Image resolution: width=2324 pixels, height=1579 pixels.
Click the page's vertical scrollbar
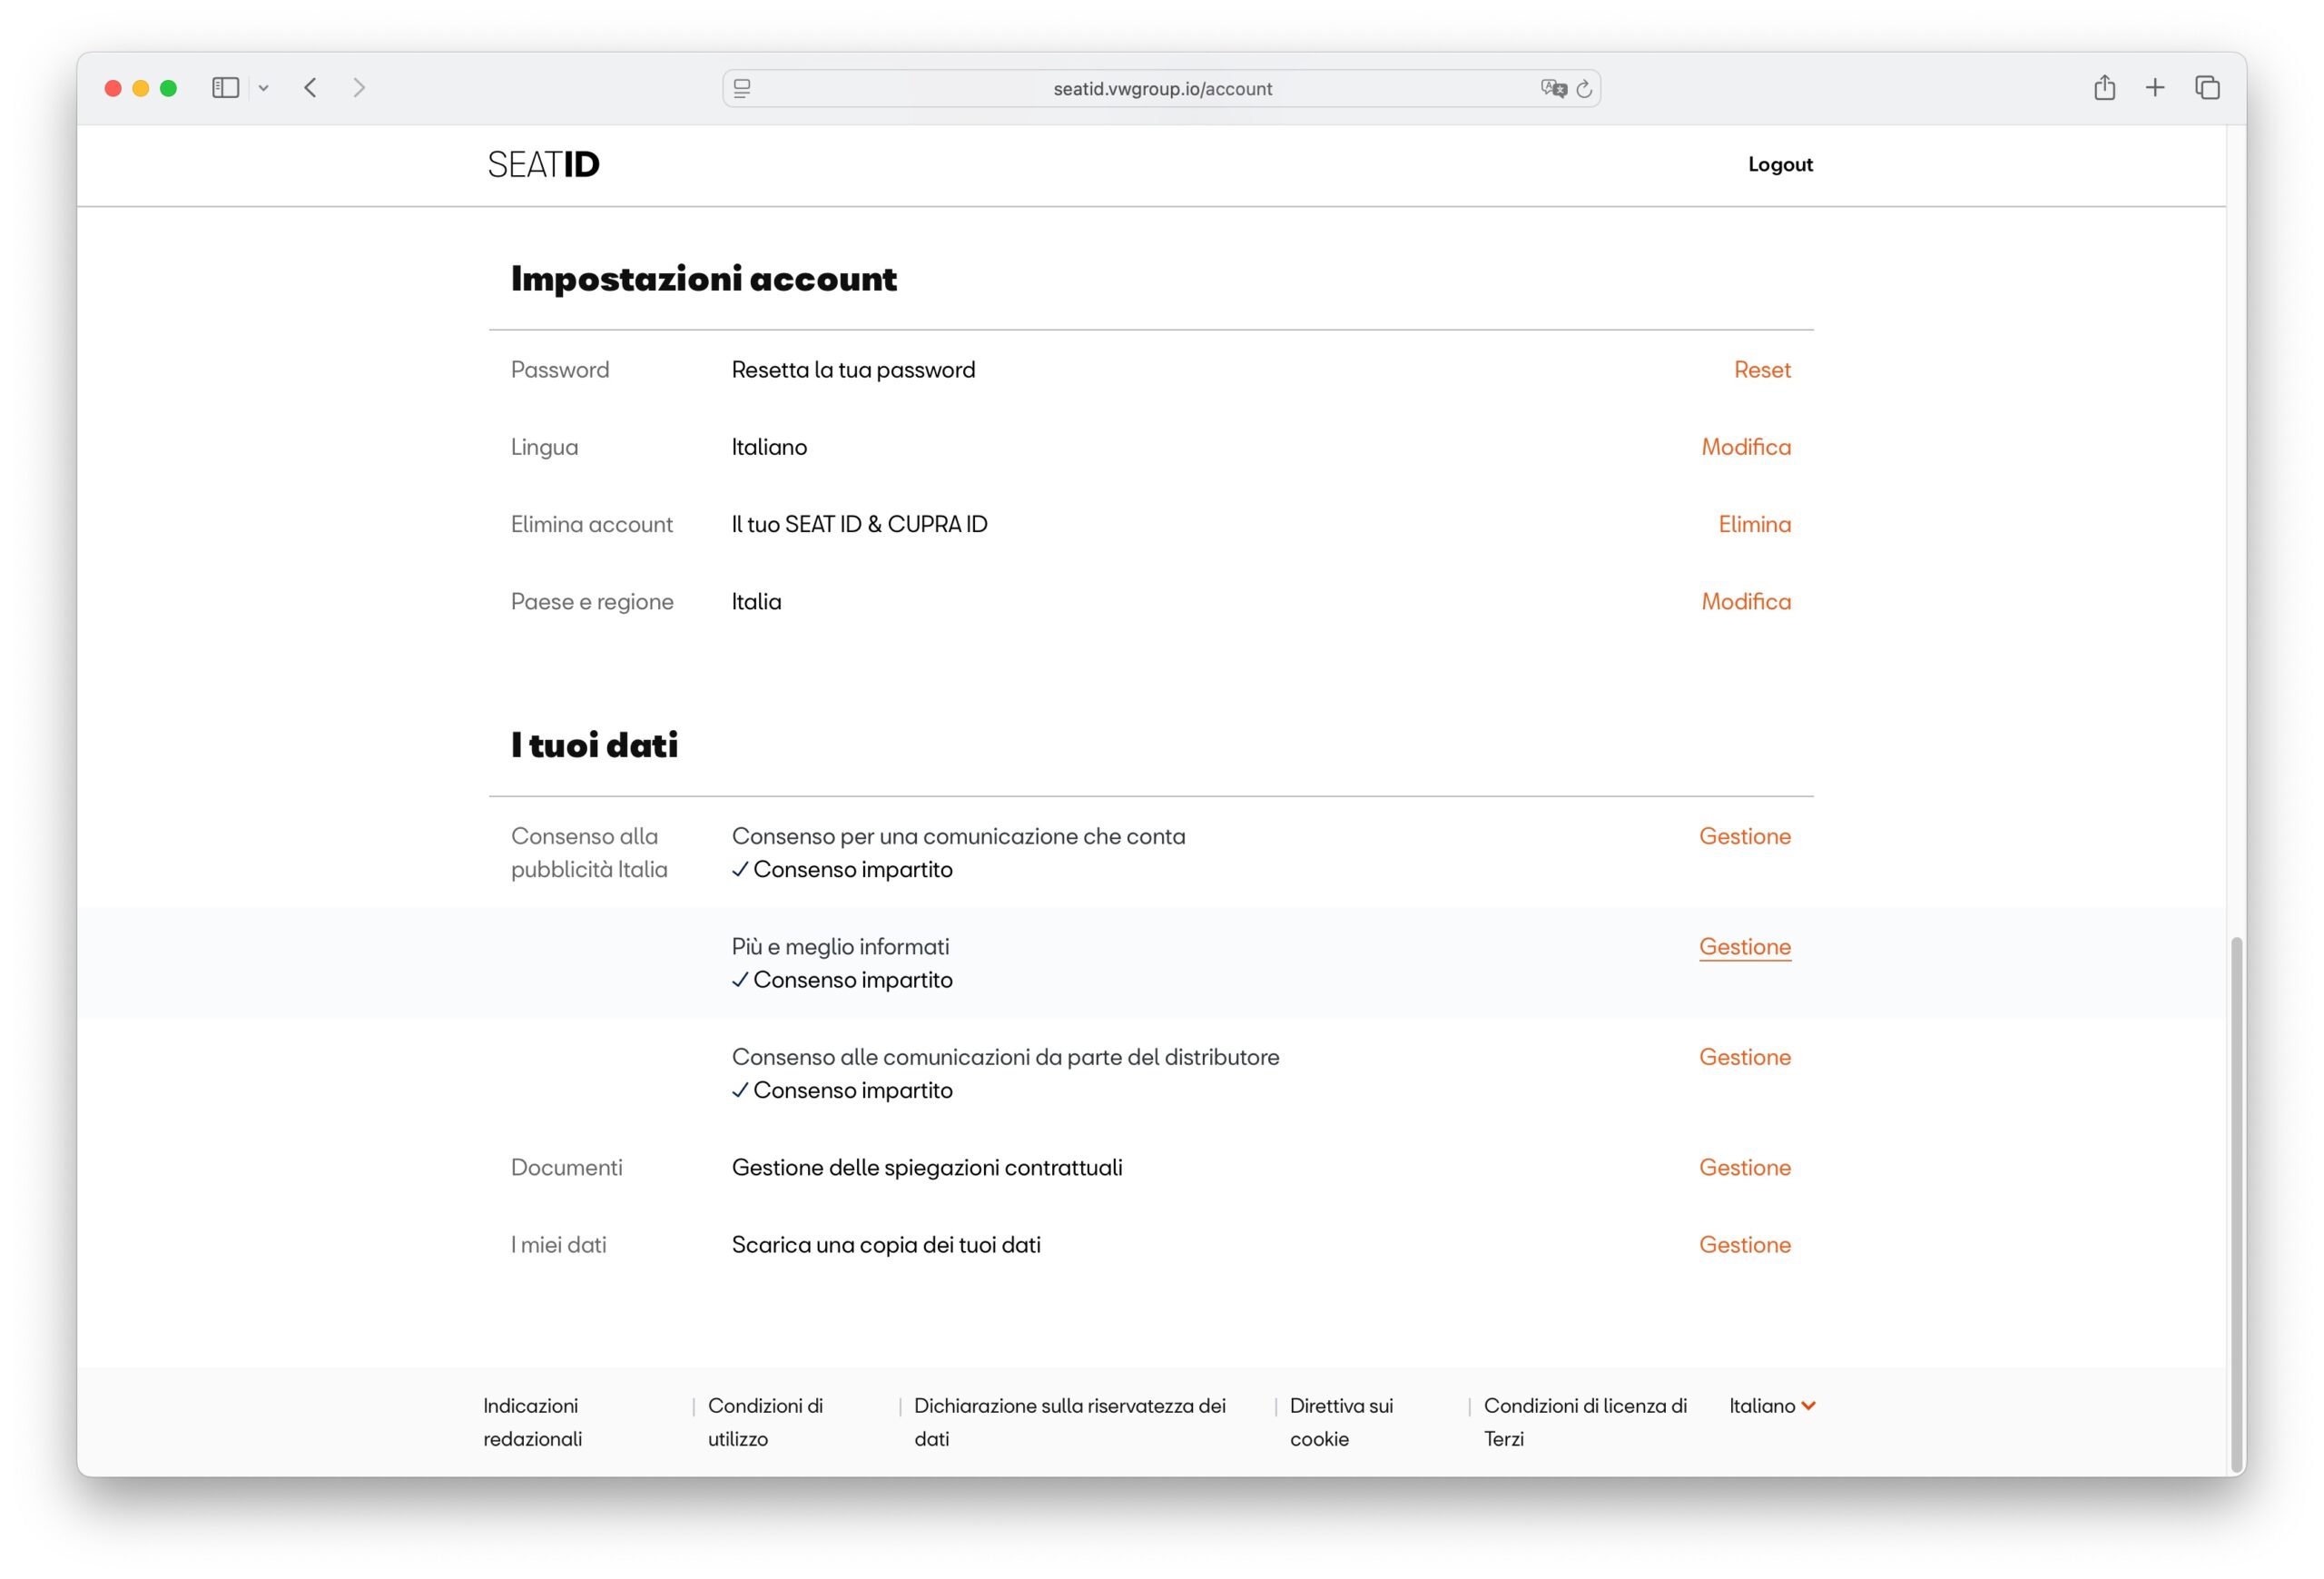[2236, 1200]
